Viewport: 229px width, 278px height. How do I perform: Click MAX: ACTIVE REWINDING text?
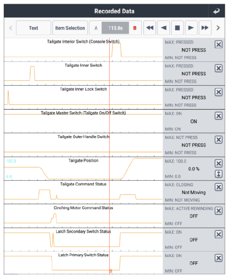coord(189,208)
